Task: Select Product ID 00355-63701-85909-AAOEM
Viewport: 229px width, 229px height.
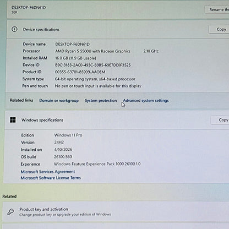Action: [80, 72]
